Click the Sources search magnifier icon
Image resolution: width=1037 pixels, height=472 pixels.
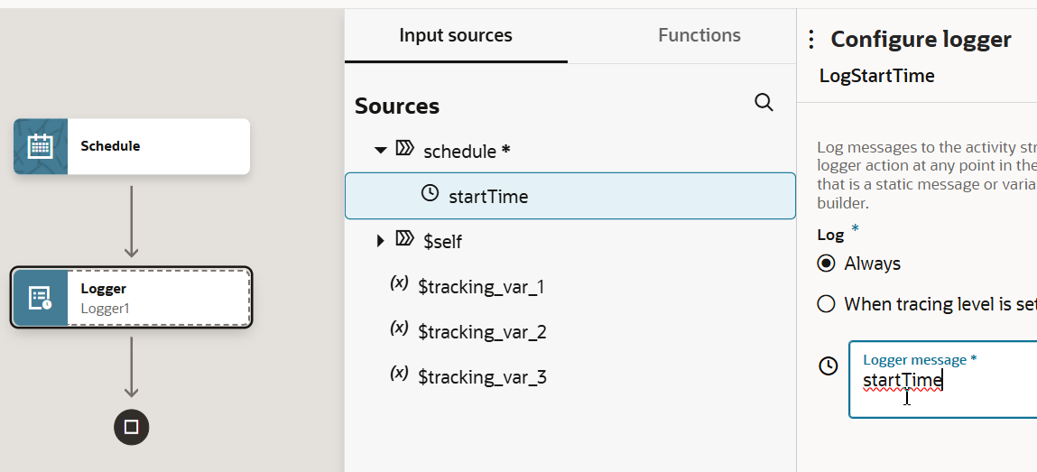(764, 103)
